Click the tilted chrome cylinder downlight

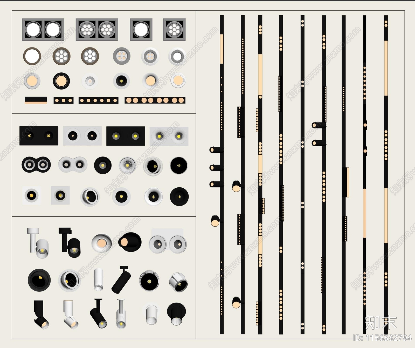click(x=178, y=282)
